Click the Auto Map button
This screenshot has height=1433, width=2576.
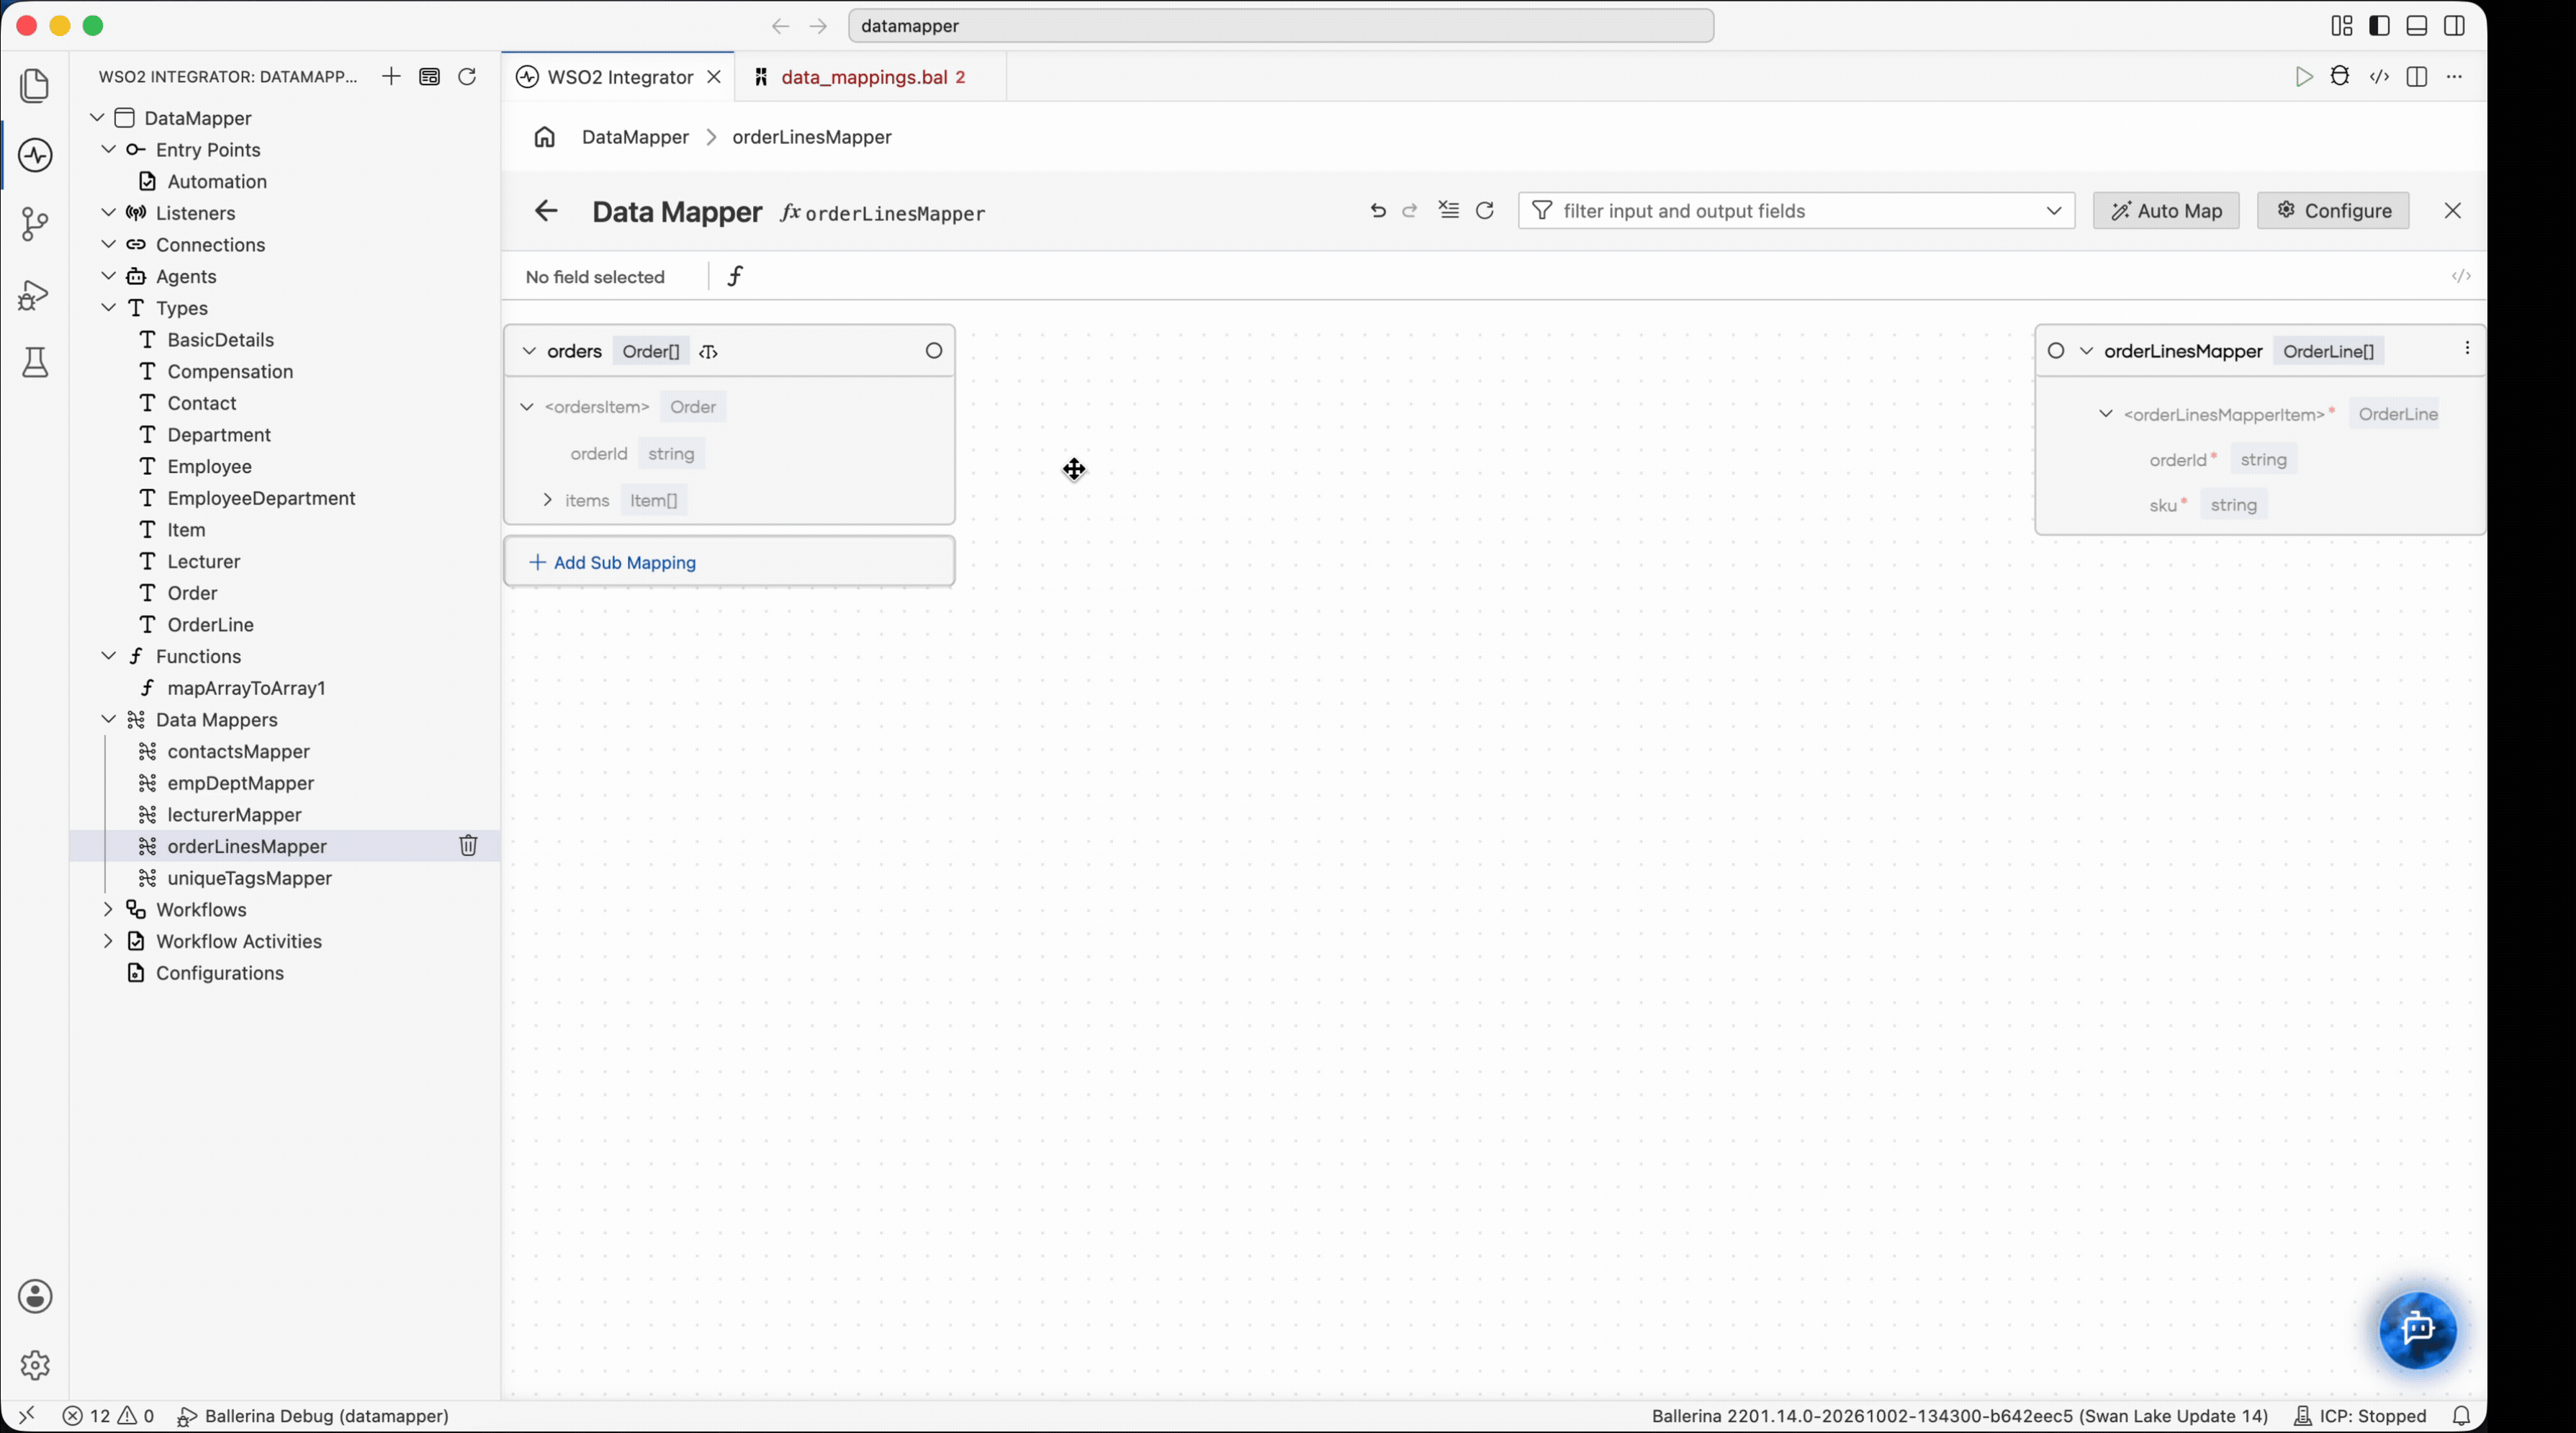[2166, 211]
